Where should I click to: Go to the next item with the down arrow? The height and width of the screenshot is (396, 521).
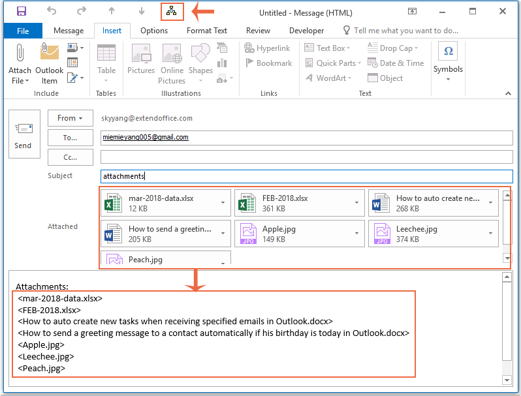[142, 11]
